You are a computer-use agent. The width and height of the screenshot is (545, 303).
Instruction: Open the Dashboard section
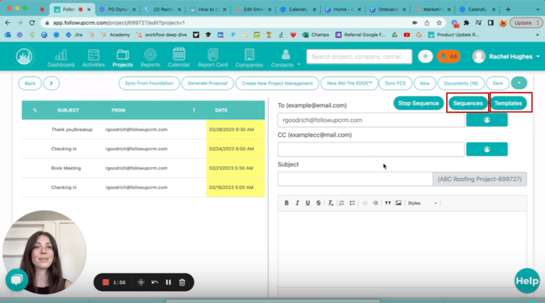coord(61,58)
